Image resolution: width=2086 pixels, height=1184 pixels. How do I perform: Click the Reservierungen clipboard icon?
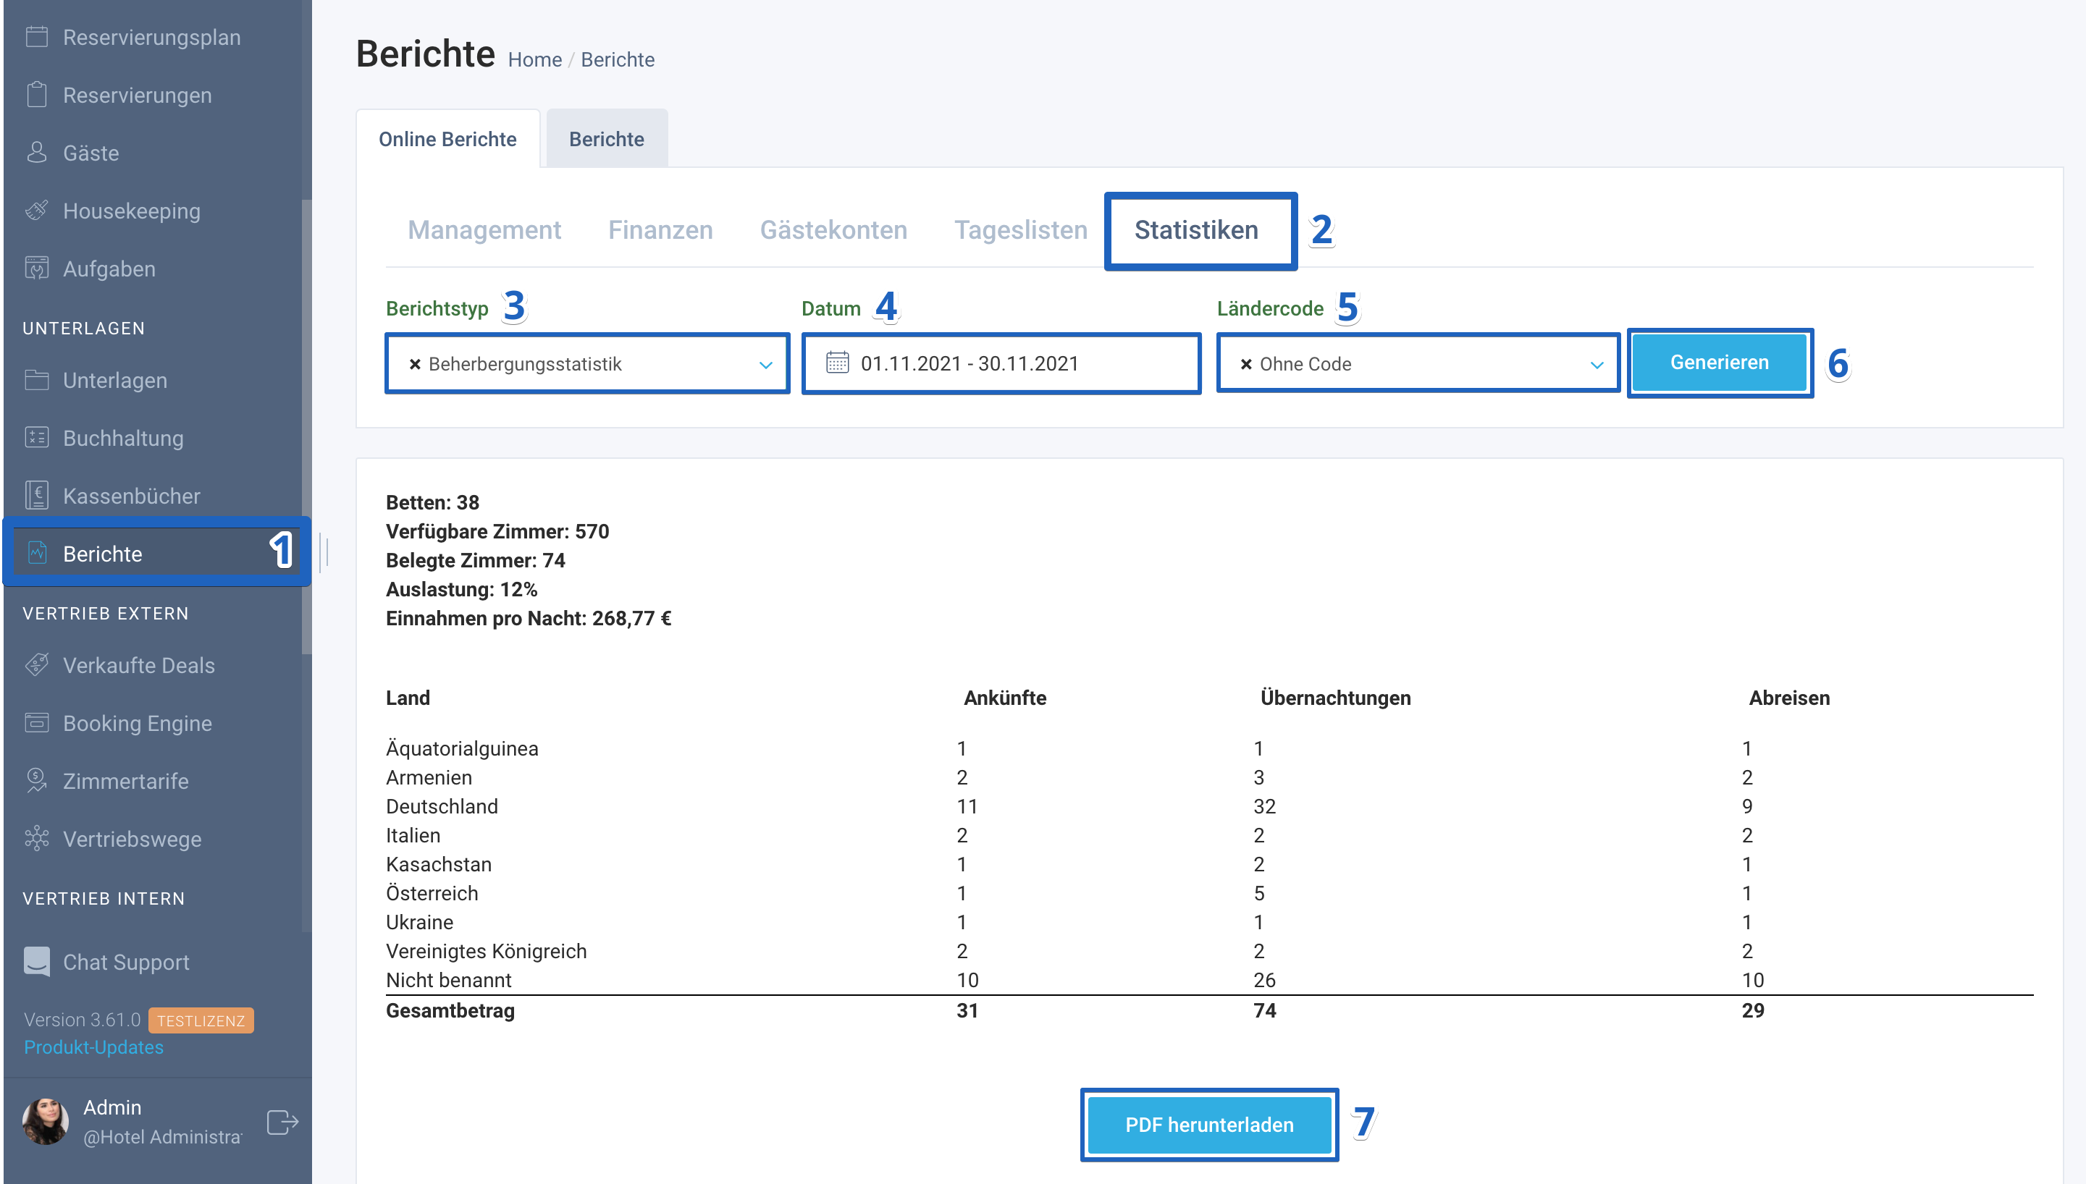click(37, 94)
